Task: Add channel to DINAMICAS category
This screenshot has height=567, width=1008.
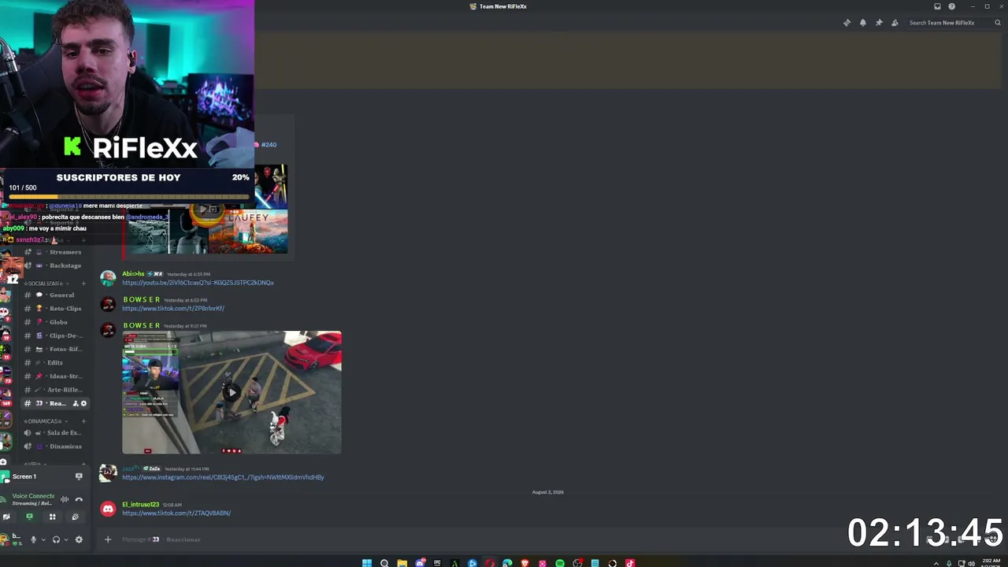Action: coord(83,421)
